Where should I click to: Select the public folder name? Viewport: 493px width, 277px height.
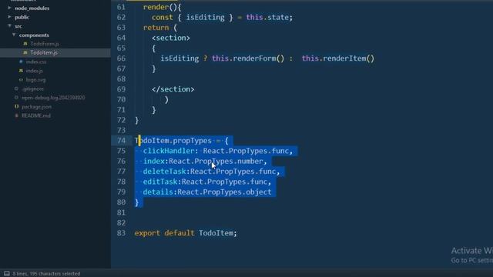point(22,17)
